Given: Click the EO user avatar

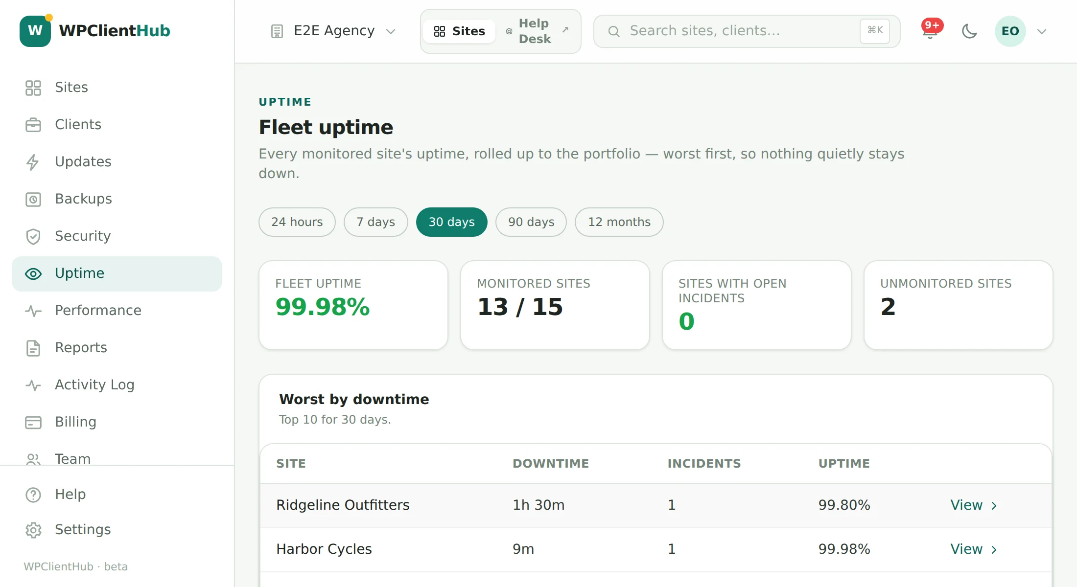Looking at the screenshot, I should pos(1010,31).
